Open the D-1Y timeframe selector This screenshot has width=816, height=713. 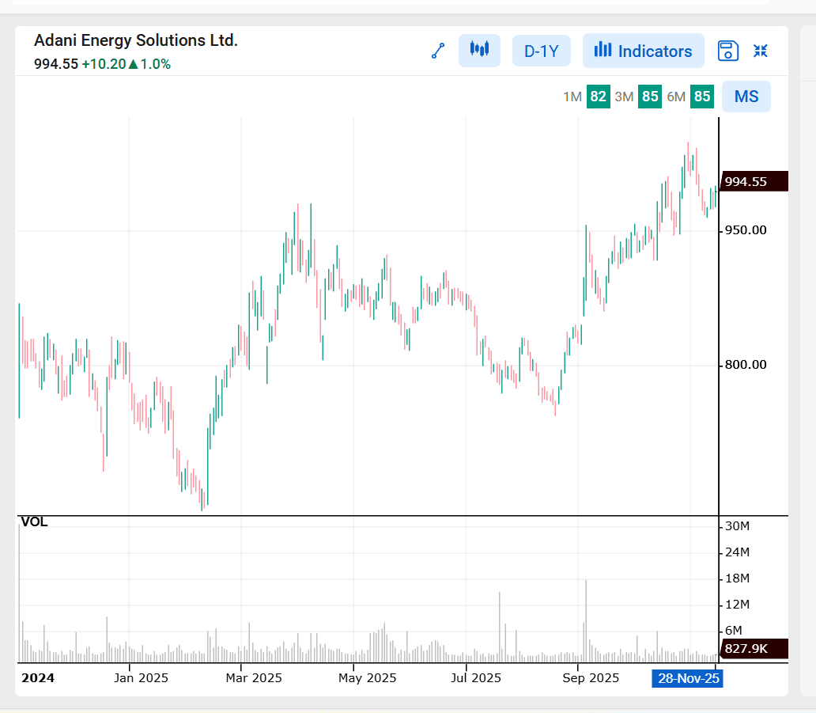click(541, 51)
